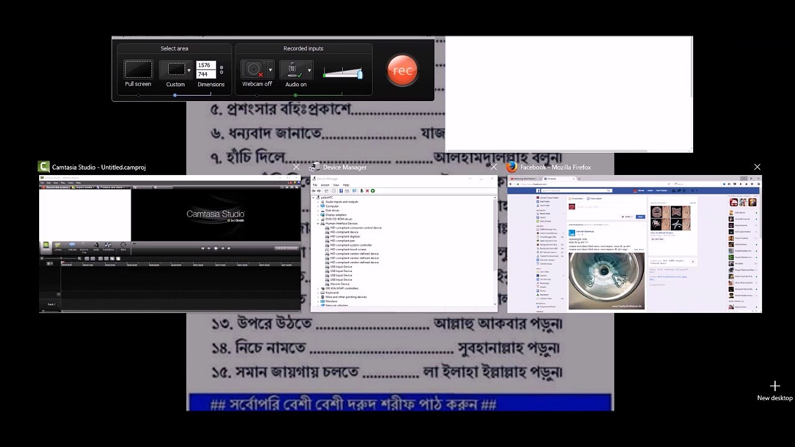Open Import media in Camtasia
Viewport: 795px width, 447px height.
click(x=83, y=187)
